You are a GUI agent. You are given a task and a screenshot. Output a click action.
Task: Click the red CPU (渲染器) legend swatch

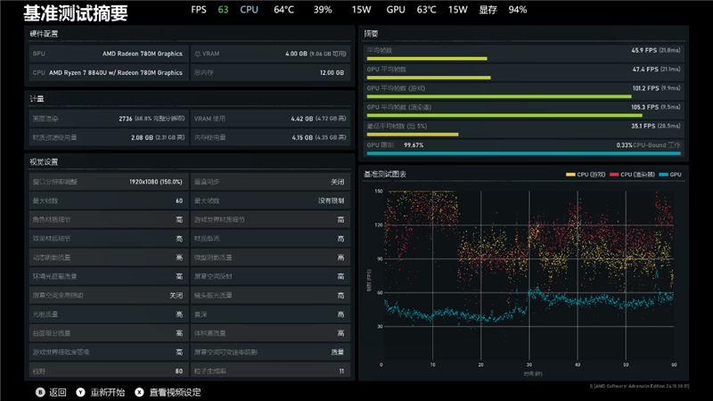coord(614,175)
